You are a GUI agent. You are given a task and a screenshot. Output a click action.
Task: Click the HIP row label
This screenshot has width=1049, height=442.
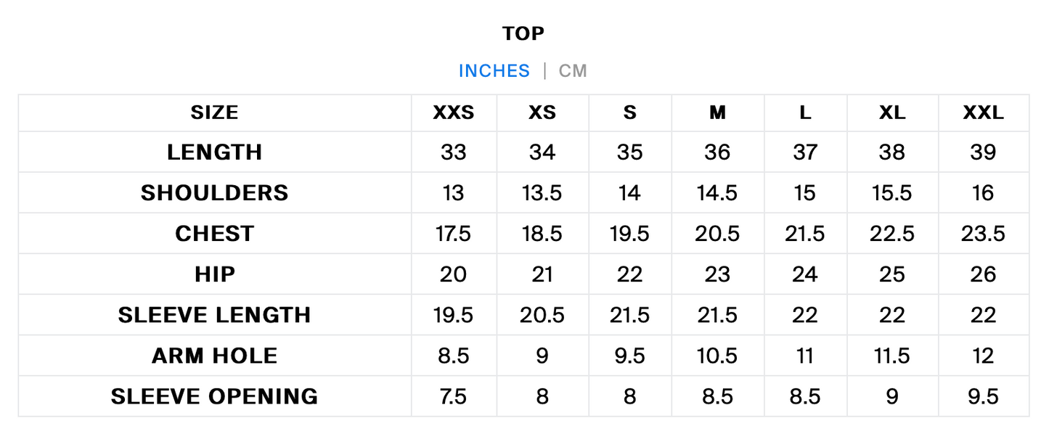pos(215,274)
